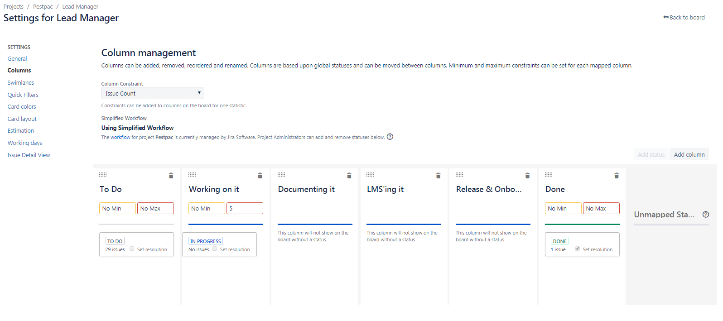Uncheck Set resolution for DONE status
Viewport: 723px width, 321px height.
(x=578, y=249)
